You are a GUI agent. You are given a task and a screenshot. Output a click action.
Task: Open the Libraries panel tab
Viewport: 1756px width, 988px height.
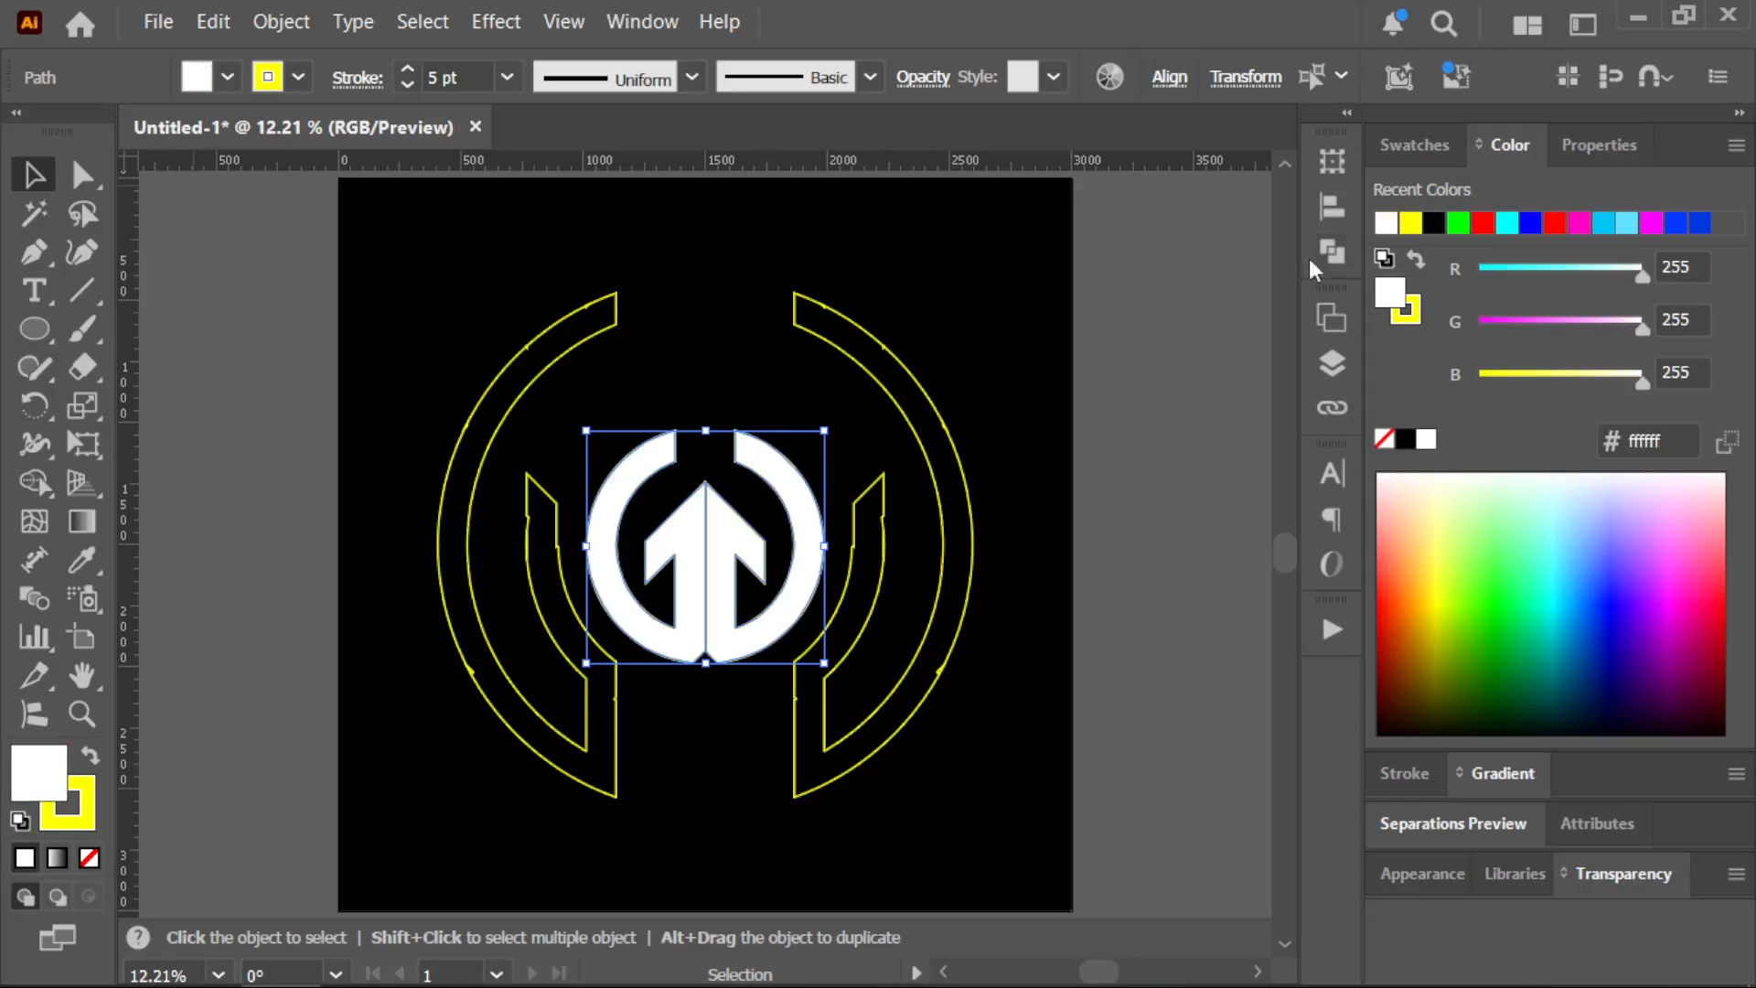[x=1515, y=874]
